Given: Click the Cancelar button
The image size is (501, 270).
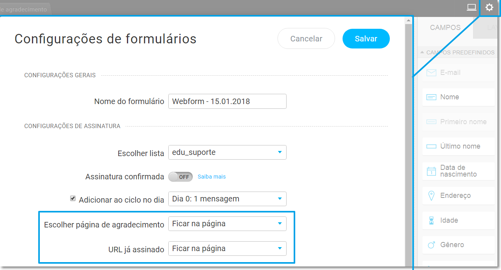Looking at the screenshot, I should point(306,39).
